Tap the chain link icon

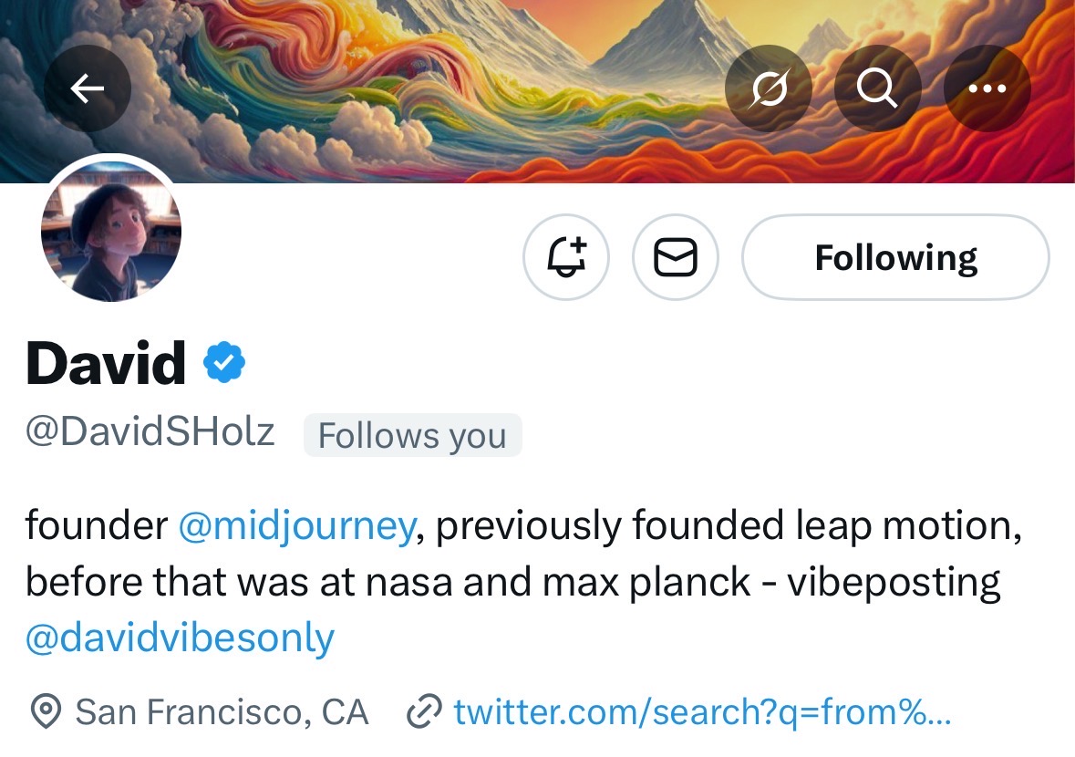pyautogui.click(x=423, y=711)
